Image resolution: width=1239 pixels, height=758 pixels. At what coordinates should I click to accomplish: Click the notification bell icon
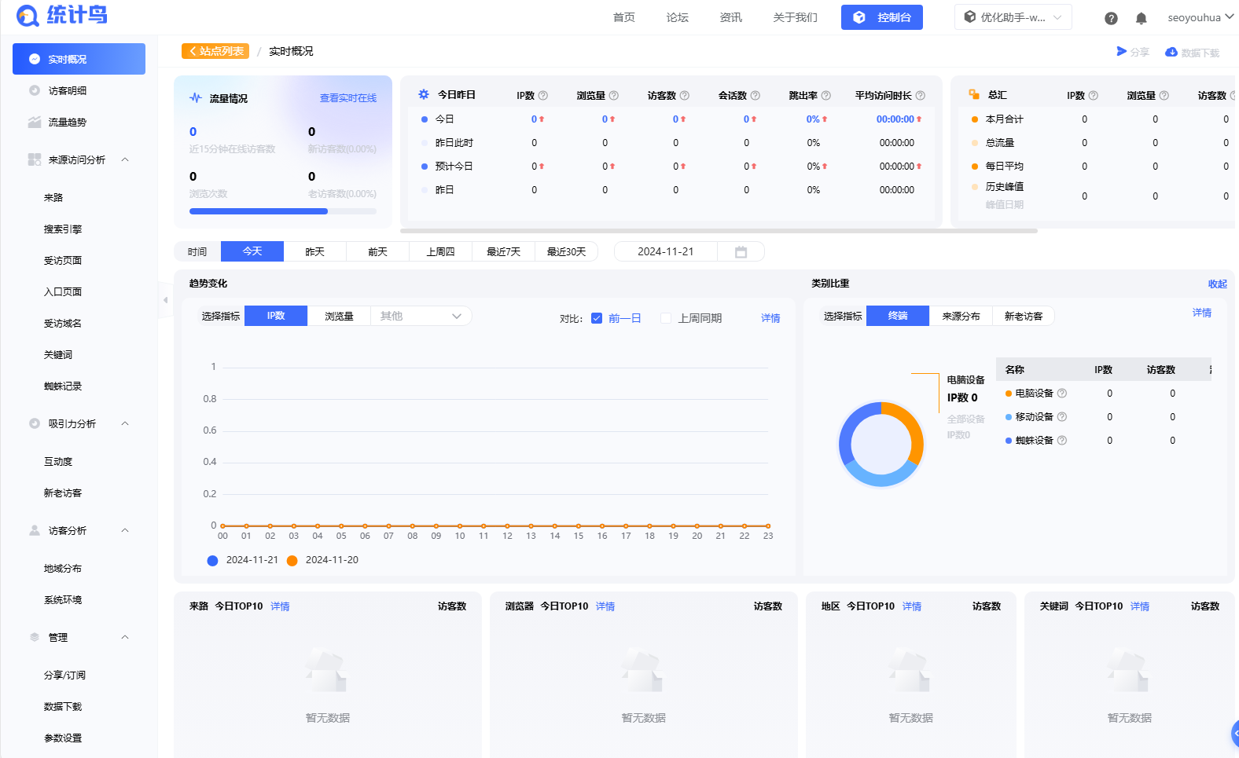coord(1141,18)
